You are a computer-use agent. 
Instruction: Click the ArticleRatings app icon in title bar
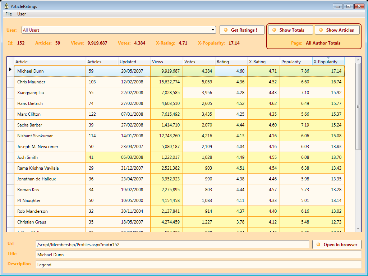pos(6,6)
